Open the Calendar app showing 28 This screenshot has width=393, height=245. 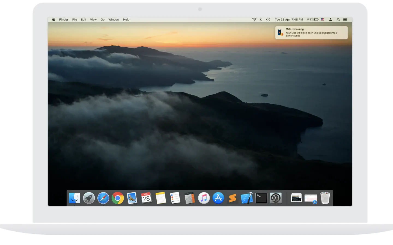tap(146, 198)
